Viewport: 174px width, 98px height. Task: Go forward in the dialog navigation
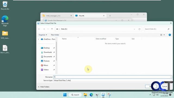pos(44,29)
